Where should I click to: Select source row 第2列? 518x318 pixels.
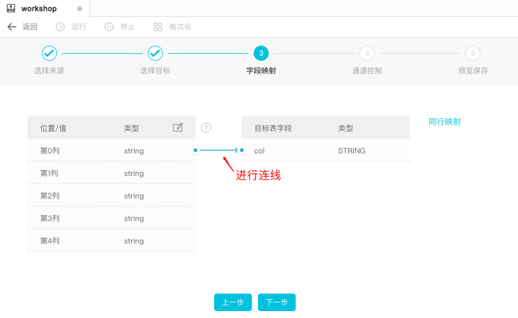111,195
